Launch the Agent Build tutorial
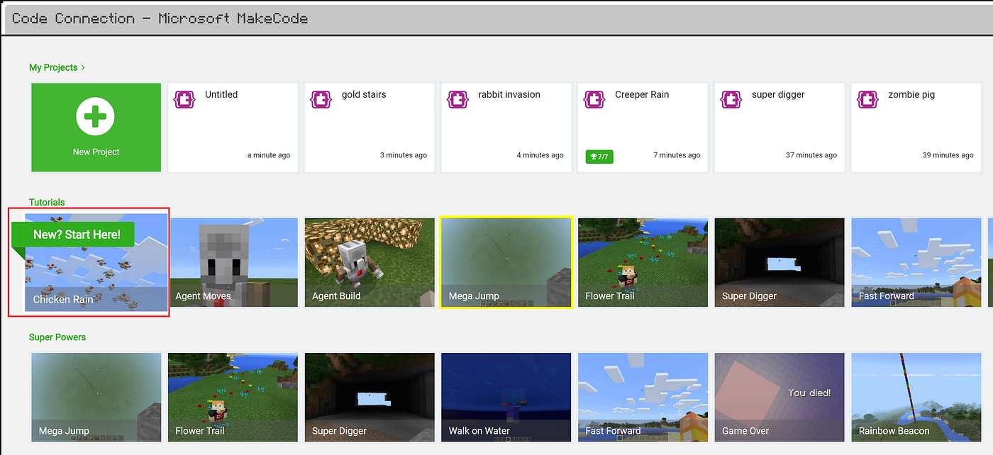This screenshot has width=993, height=455. (369, 262)
